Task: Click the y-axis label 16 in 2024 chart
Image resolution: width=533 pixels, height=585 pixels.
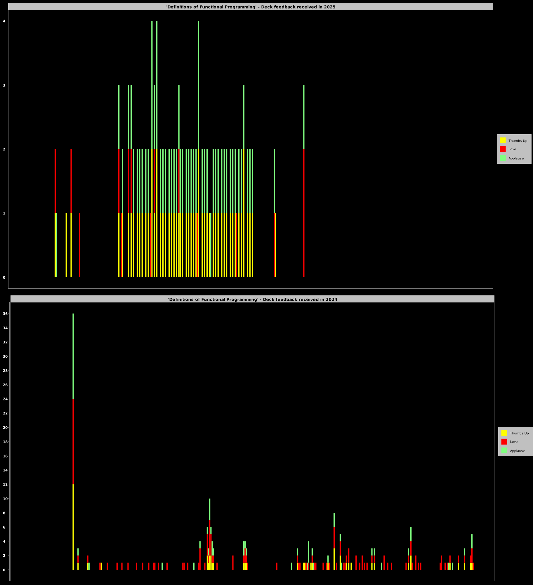Action: (5, 456)
